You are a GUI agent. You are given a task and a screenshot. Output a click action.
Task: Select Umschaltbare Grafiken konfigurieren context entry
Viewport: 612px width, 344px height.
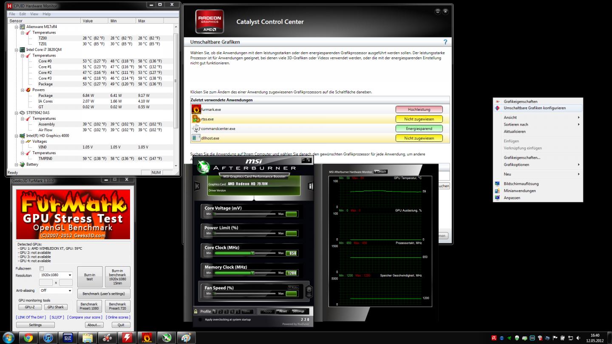point(538,108)
